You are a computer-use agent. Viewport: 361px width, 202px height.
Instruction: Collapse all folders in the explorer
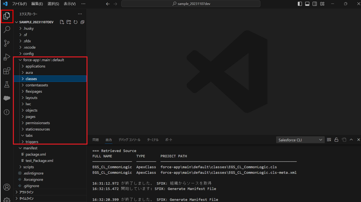coord(82,22)
